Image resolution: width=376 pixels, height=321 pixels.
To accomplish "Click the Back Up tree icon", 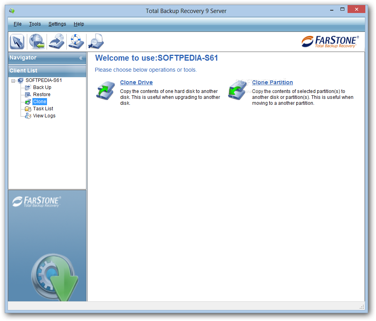I will coord(28,87).
